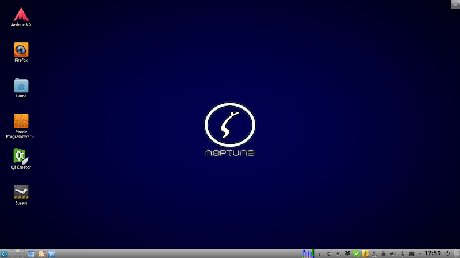460x258 pixels.
Task: Open volume control speaker icon
Action: point(392,253)
